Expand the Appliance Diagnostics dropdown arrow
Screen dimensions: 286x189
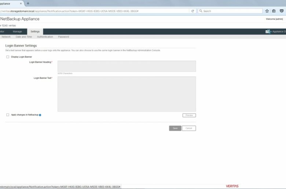click(271, 32)
